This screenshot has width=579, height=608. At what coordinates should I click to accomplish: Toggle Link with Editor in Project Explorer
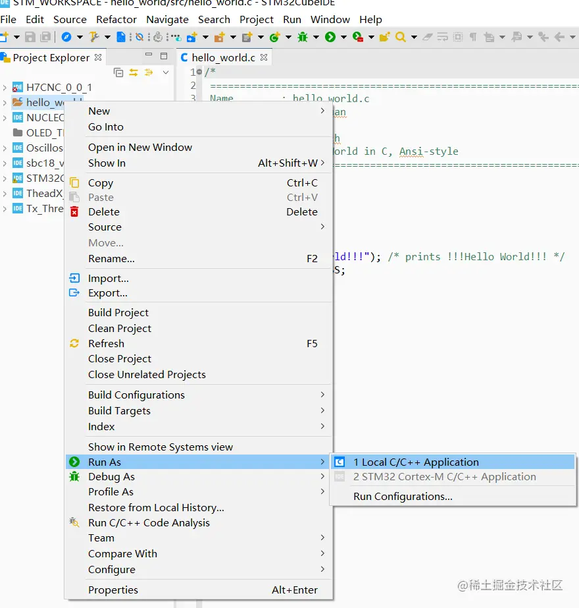(x=134, y=72)
